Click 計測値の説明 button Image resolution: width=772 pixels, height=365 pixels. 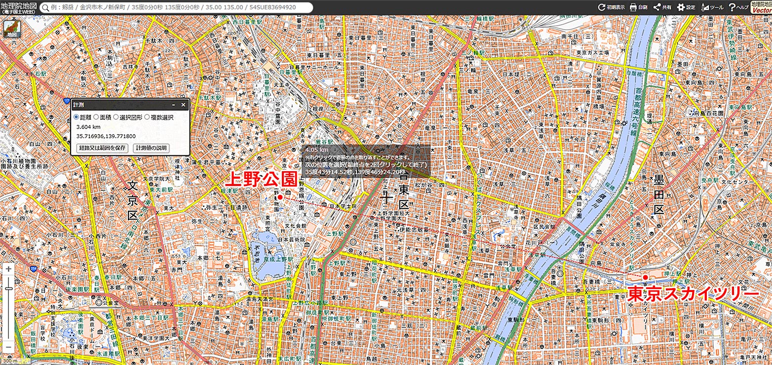(151, 148)
